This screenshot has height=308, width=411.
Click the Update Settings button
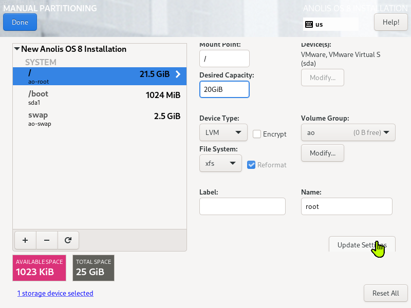[x=362, y=245]
